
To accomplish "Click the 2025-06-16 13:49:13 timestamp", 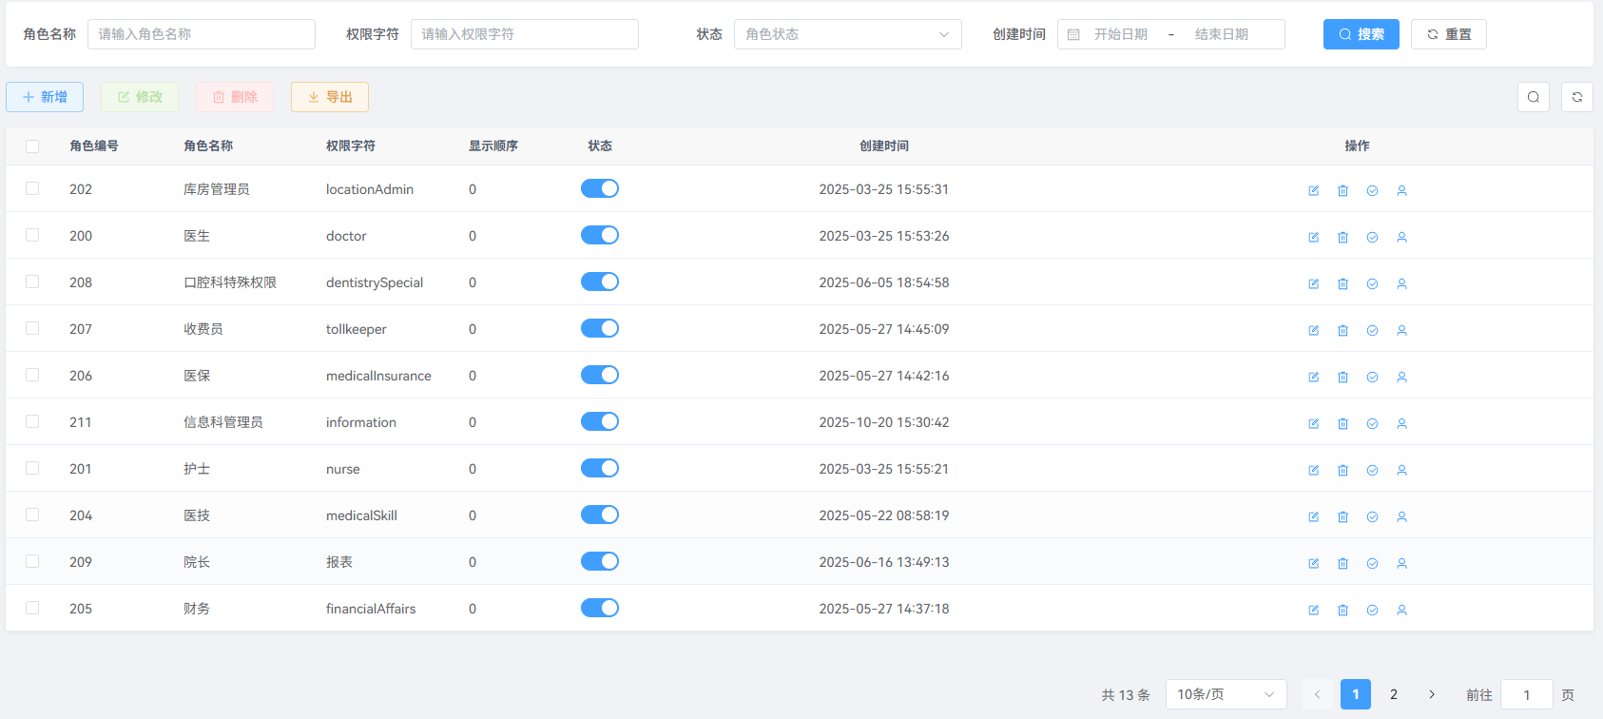I will 884,562.
